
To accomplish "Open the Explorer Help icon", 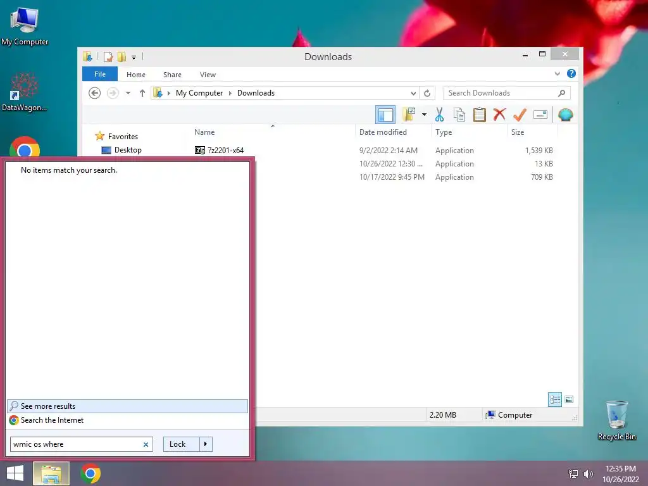I will tap(571, 73).
